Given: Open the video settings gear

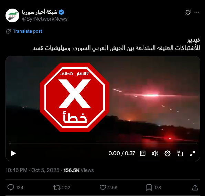Looking at the screenshot, I should (x=168, y=153).
